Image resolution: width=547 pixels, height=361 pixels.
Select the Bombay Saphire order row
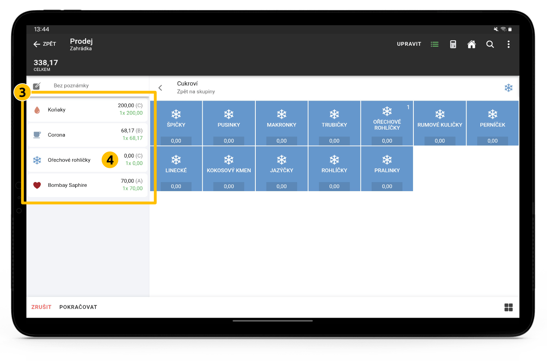coord(87,185)
